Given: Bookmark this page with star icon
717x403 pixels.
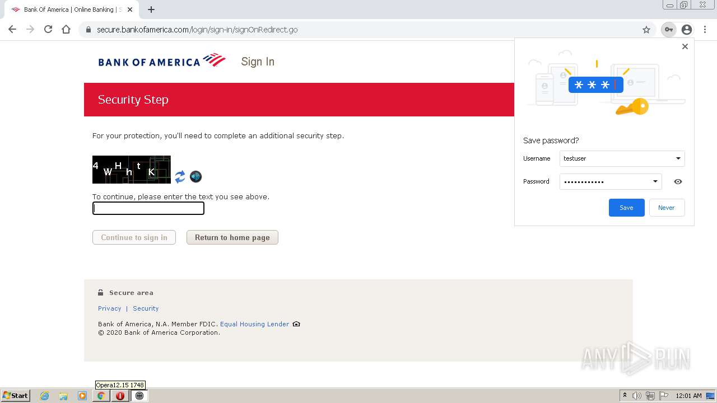Looking at the screenshot, I should (646, 30).
